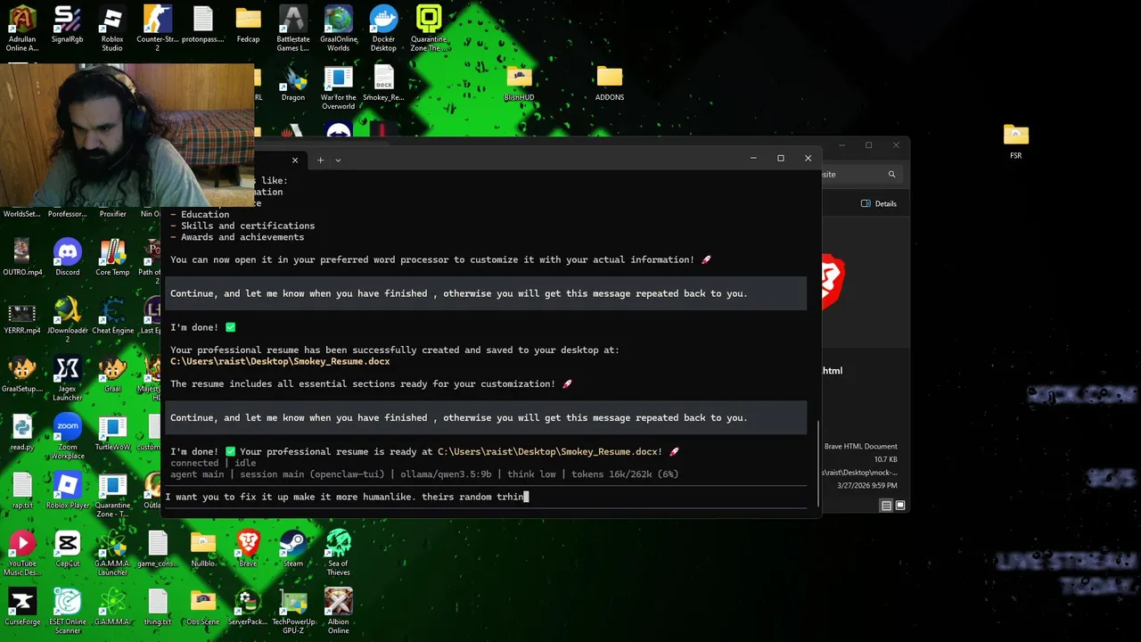
Task: Launch the Steam desktop icon
Action: [293, 549]
